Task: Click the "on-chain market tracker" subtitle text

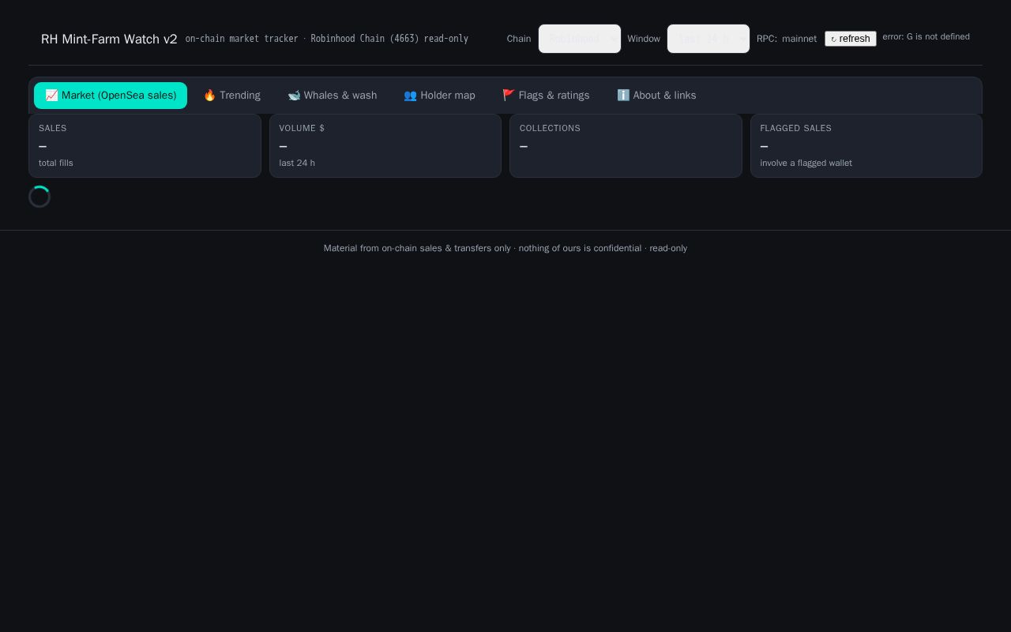Action: tap(242, 39)
